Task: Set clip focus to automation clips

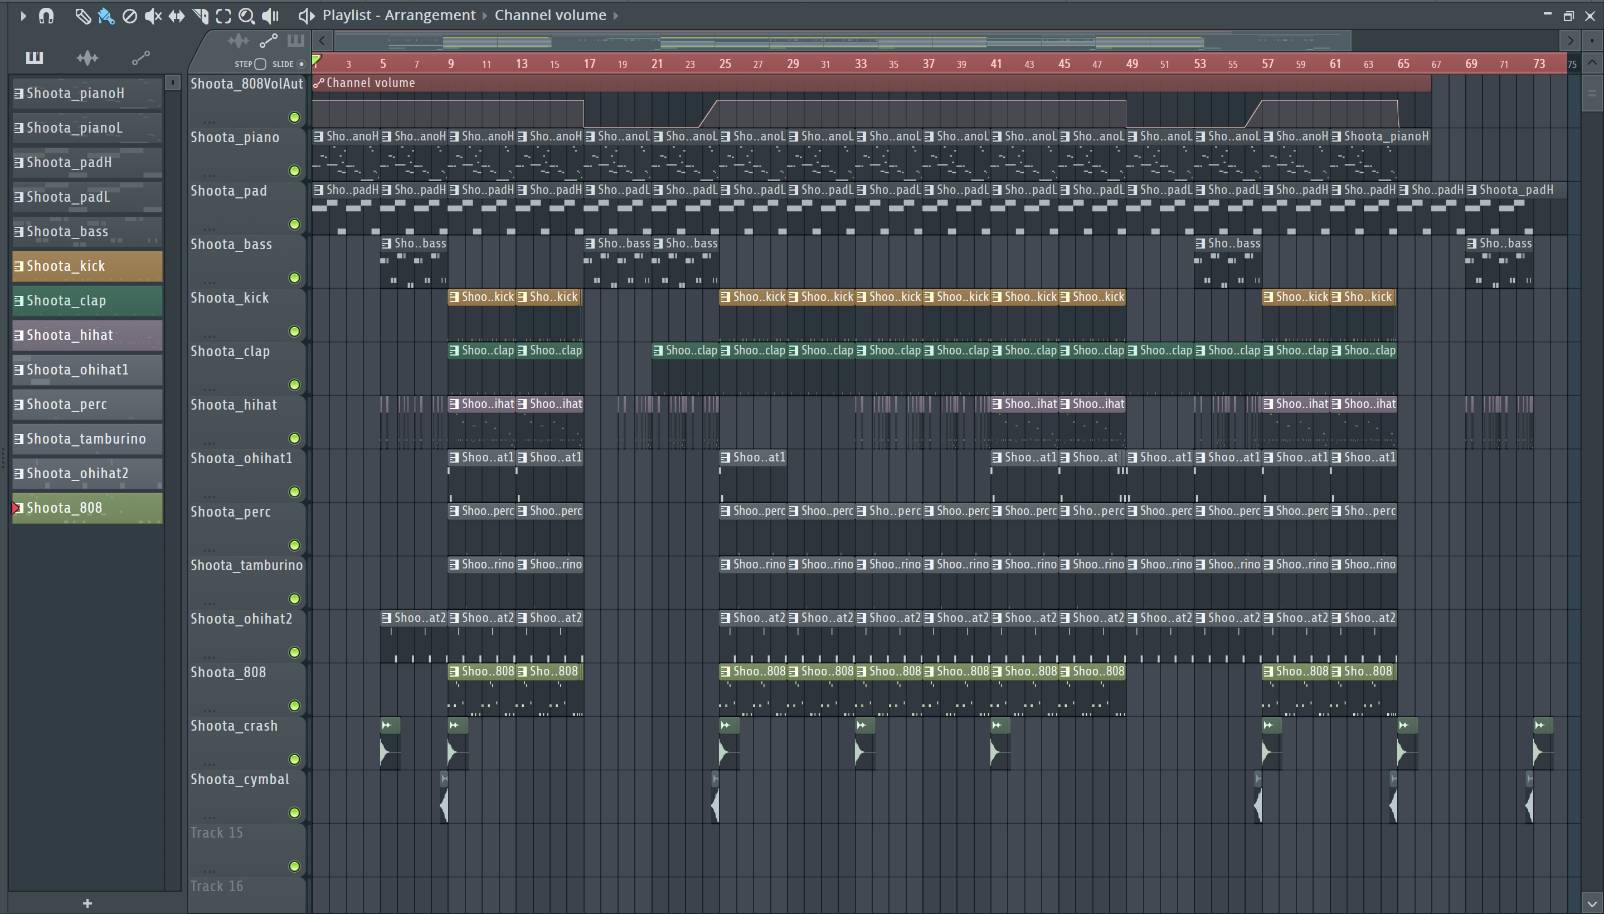Action: [x=268, y=41]
